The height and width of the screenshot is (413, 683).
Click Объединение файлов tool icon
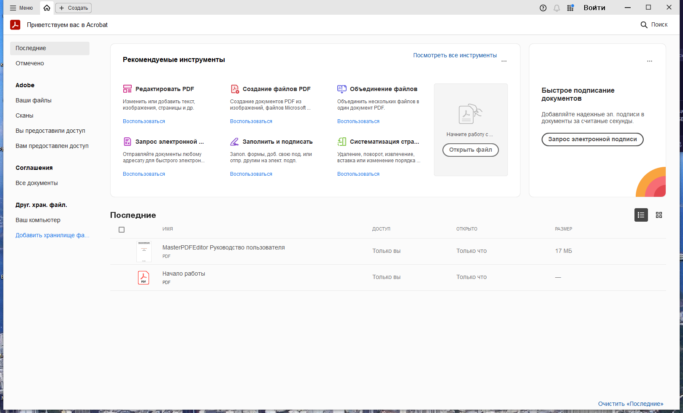pos(342,89)
